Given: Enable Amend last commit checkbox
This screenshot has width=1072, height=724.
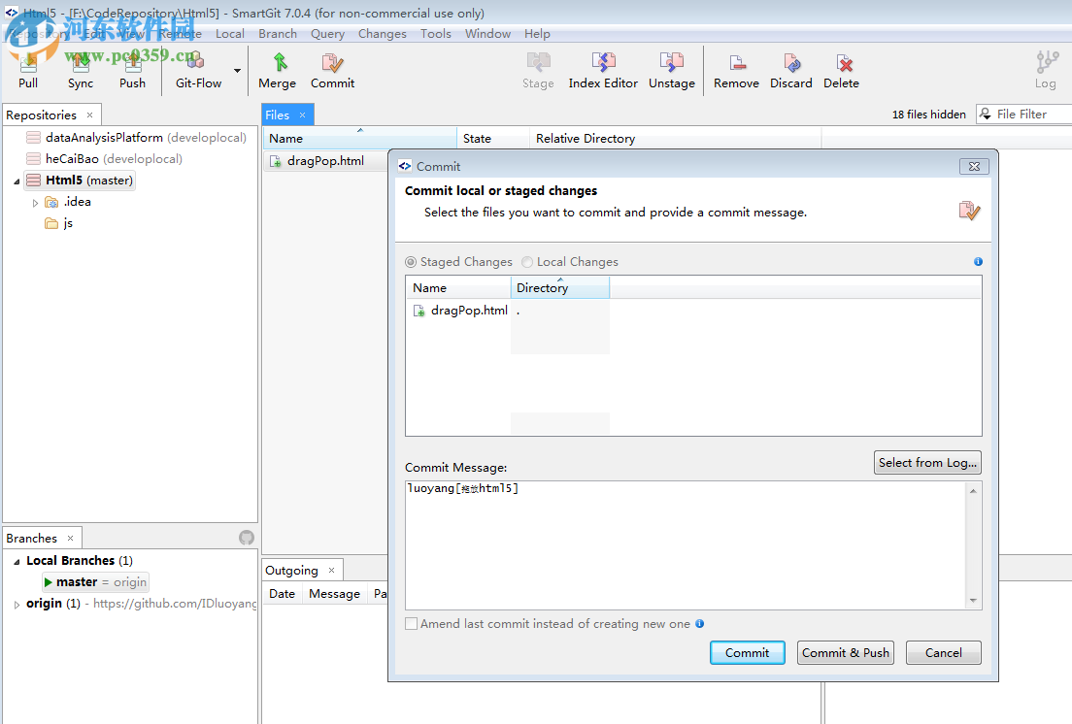Looking at the screenshot, I should point(411,624).
